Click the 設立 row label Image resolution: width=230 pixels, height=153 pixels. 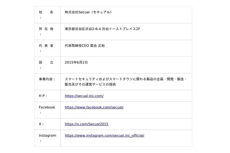(46, 63)
